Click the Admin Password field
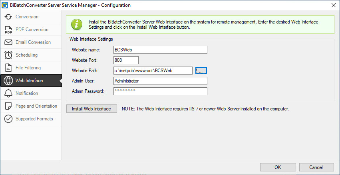Viewport: 340px width, 175px height. (160, 91)
